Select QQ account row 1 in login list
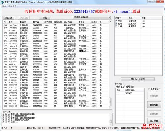Image resolution: width=165 pixels, height=131 pixels. (130, 93)
